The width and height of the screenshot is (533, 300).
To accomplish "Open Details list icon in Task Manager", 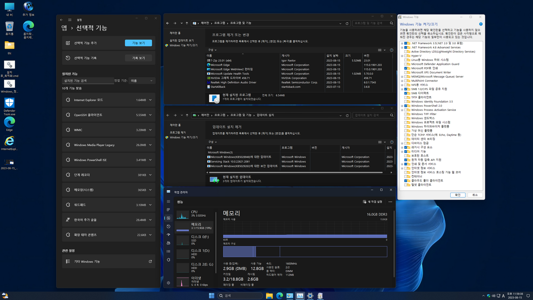I will (x=168, y=251).
